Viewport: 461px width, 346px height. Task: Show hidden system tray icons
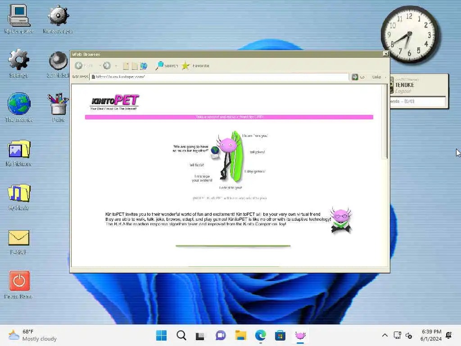coord(384,335)
